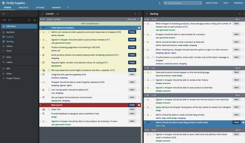Open the Members tab
245x143 pixels.
[56, 7]
